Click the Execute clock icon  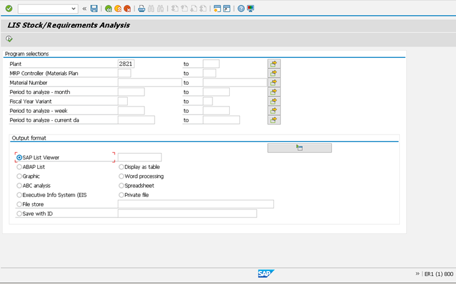(9, 39)
